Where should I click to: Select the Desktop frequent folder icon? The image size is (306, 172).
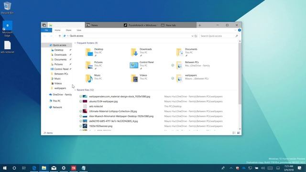click(x=89, y=52)
